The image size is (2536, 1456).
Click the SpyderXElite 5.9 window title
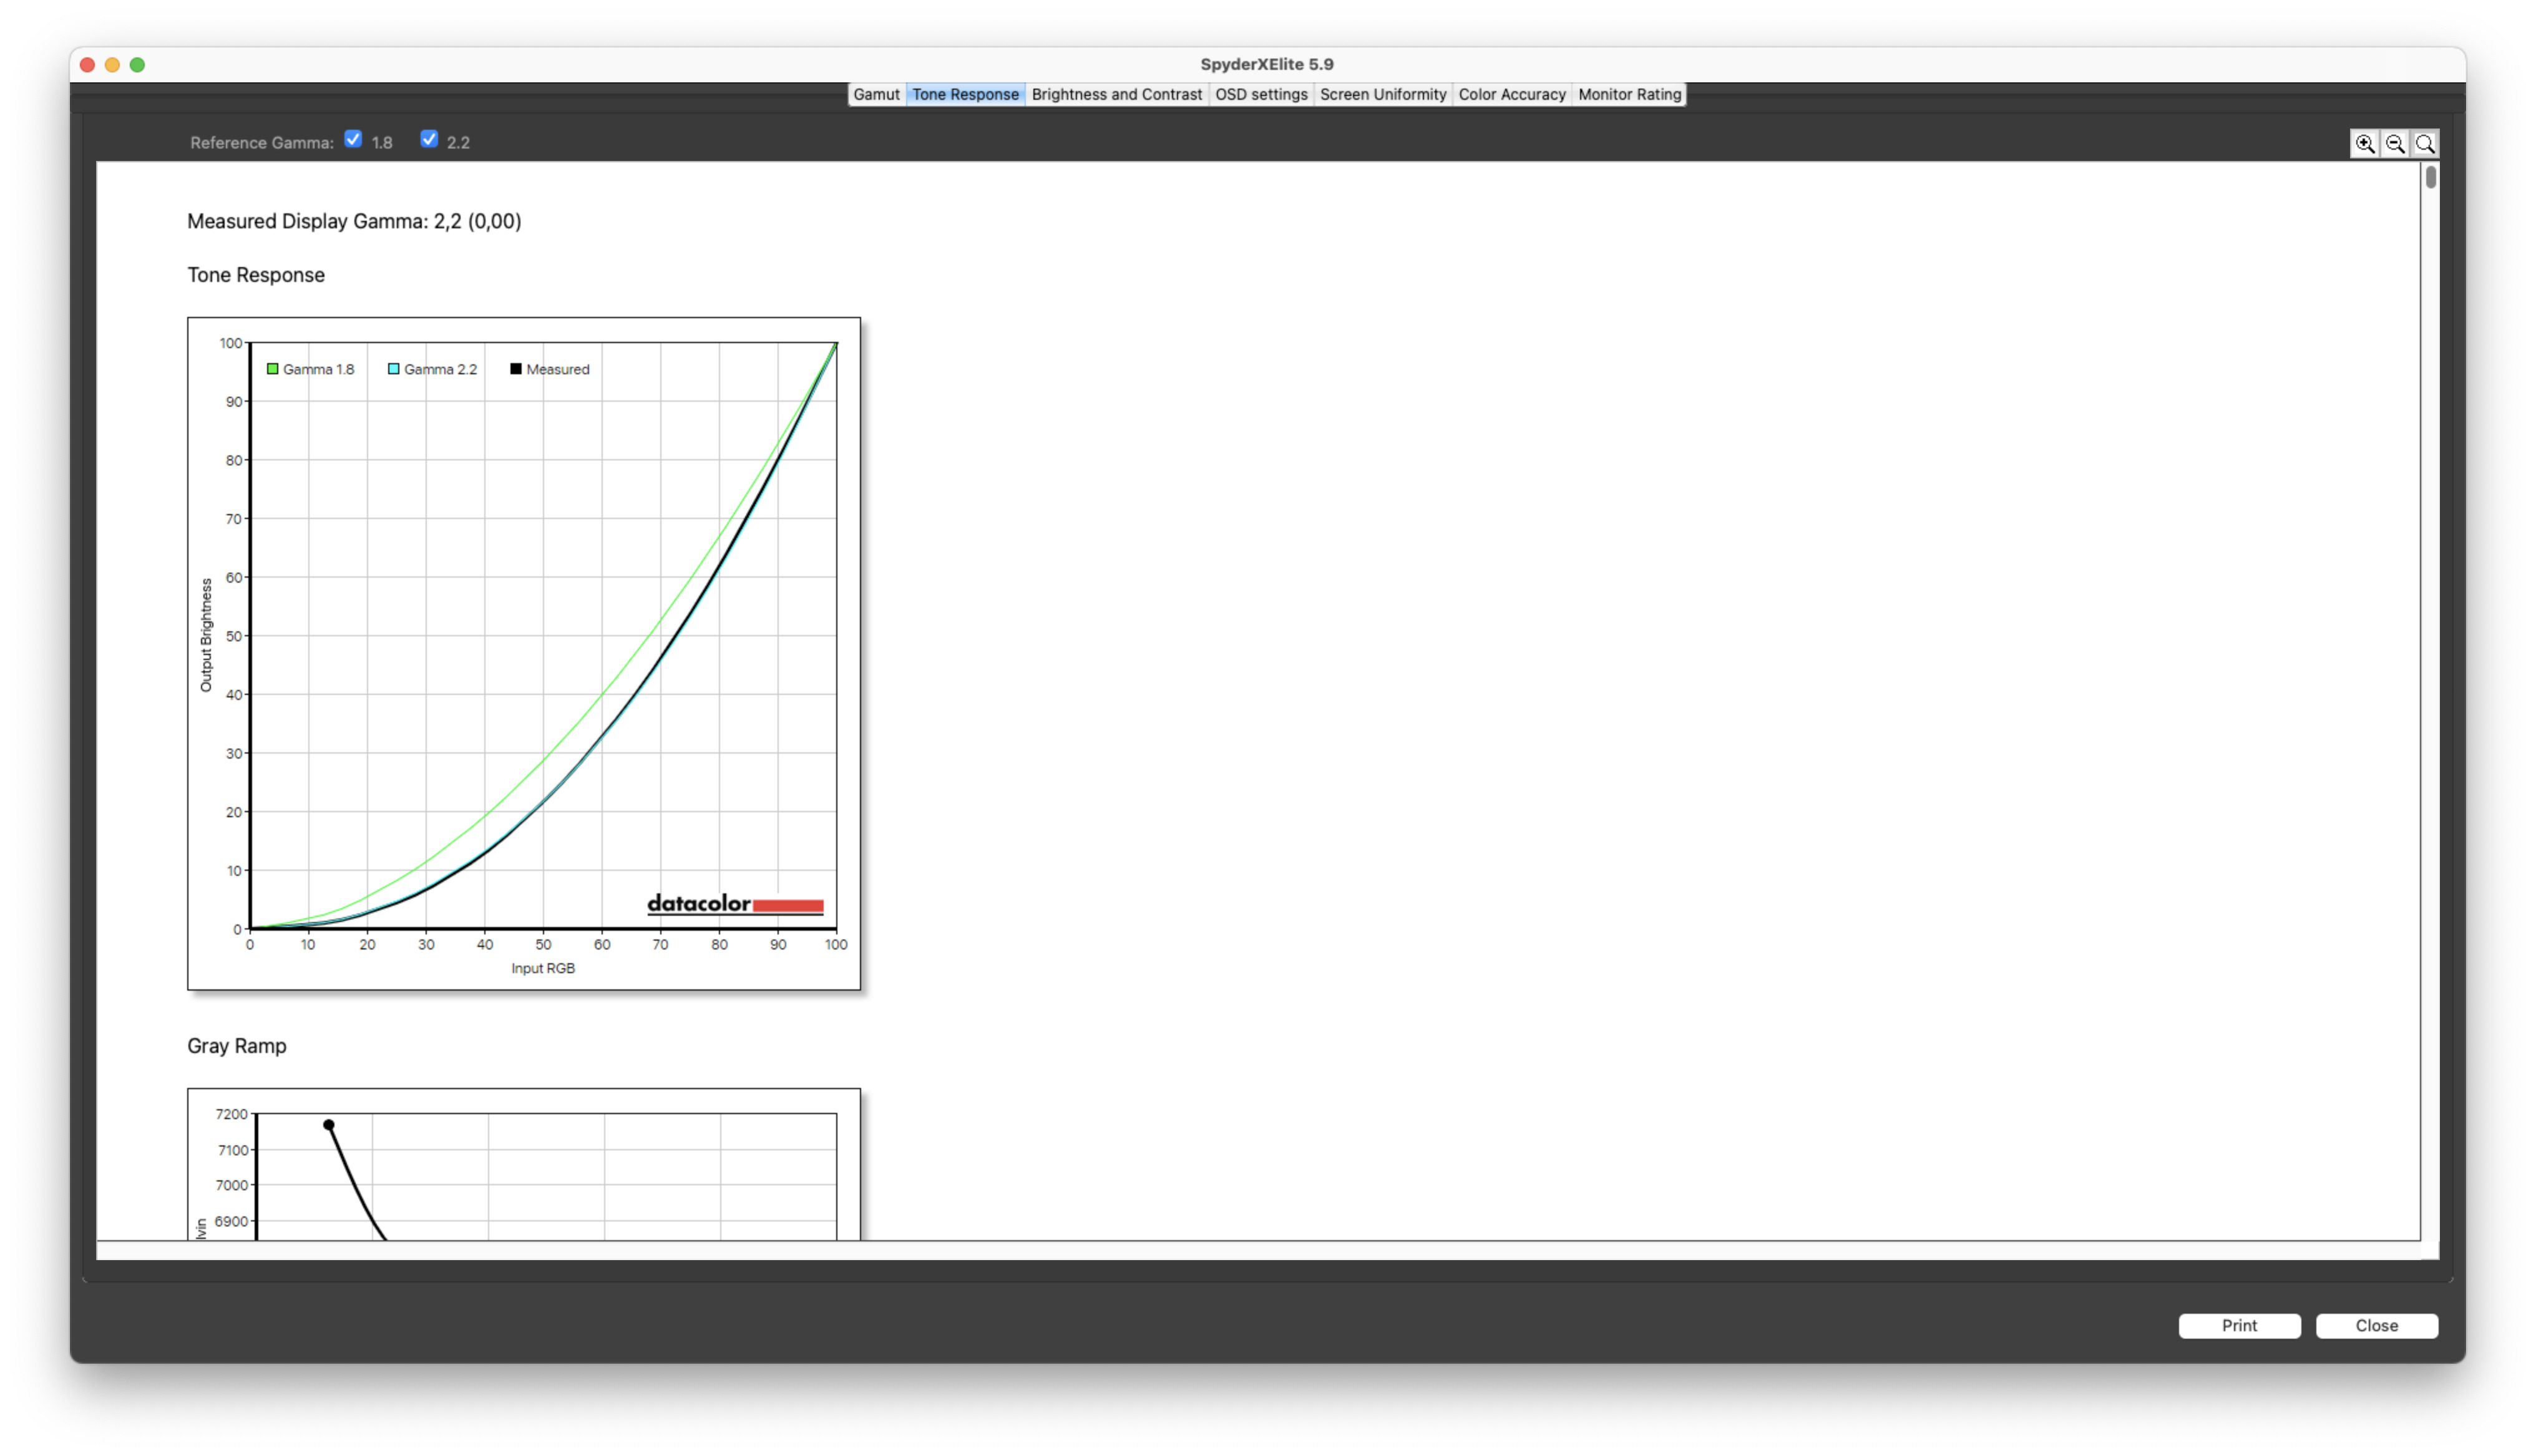click(1267, 64)
